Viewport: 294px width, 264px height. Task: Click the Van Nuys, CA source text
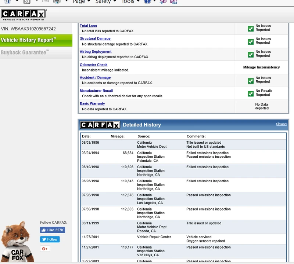(148, 255)
